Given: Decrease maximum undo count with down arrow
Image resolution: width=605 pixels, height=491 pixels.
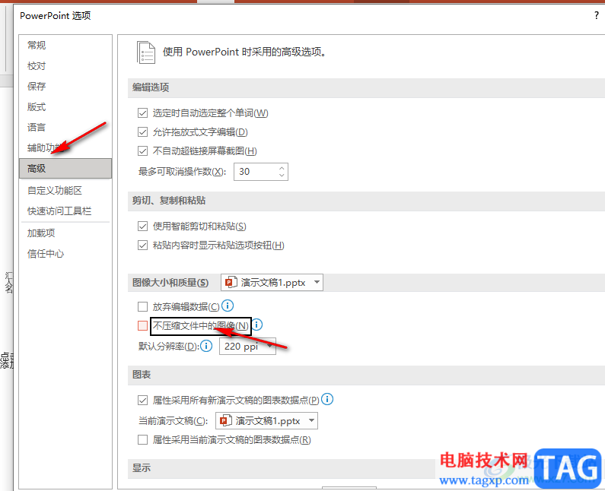Looking at the screenshot, I should click(x=282, y=176).
